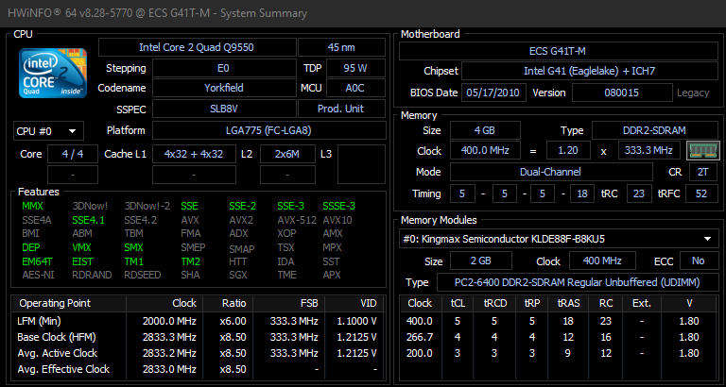Click the module Size 2 GB field
The height and width of the screenshot is (387, 726).
480,261
